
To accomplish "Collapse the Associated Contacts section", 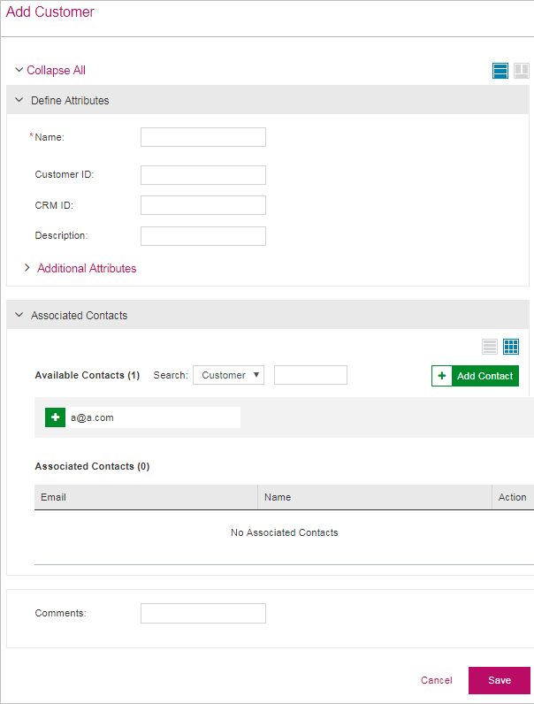I will pyautogui.click(x=19, y=315).
